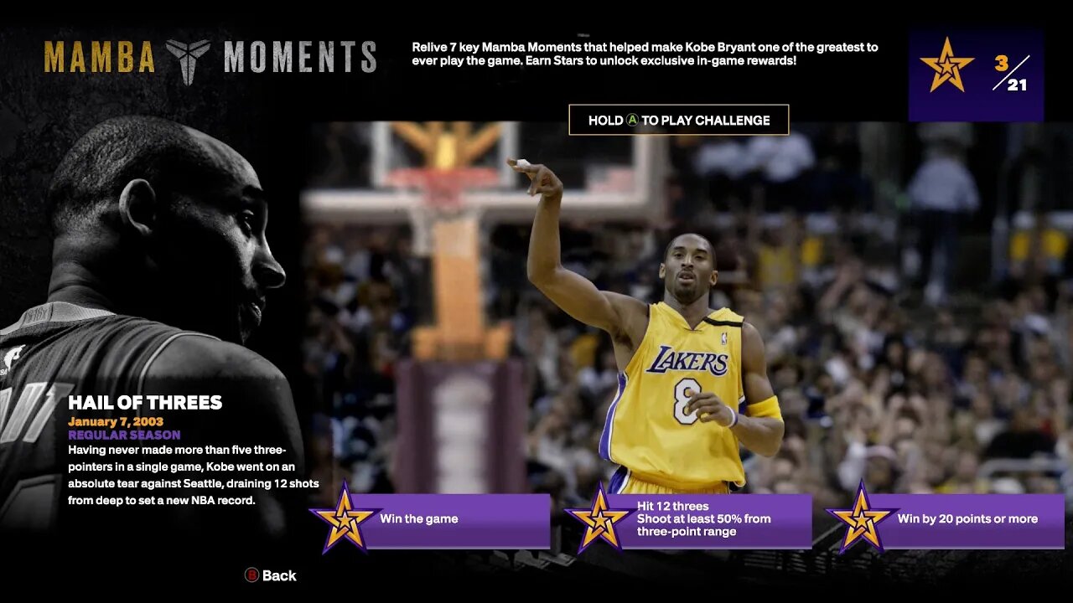Click the 'HAIL OF THREES' title
The height and width of the screenshot is (603, 1073).
145,403
